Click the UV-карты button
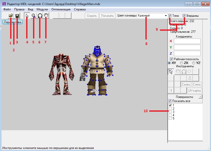Screen dimensions: 211x151 pyautogui.click(x=195, y=91)
